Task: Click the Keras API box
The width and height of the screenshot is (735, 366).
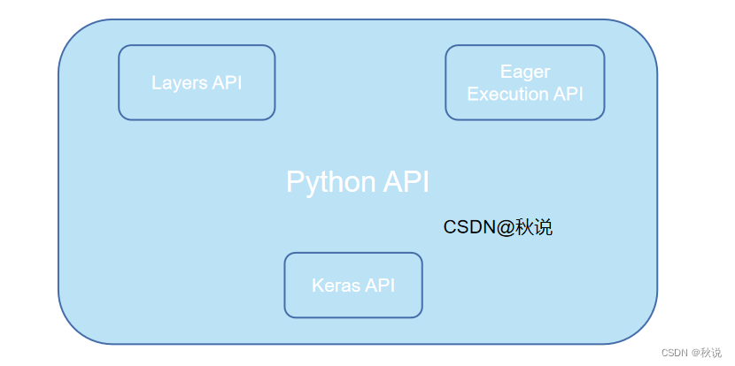Action: [353, 285]
